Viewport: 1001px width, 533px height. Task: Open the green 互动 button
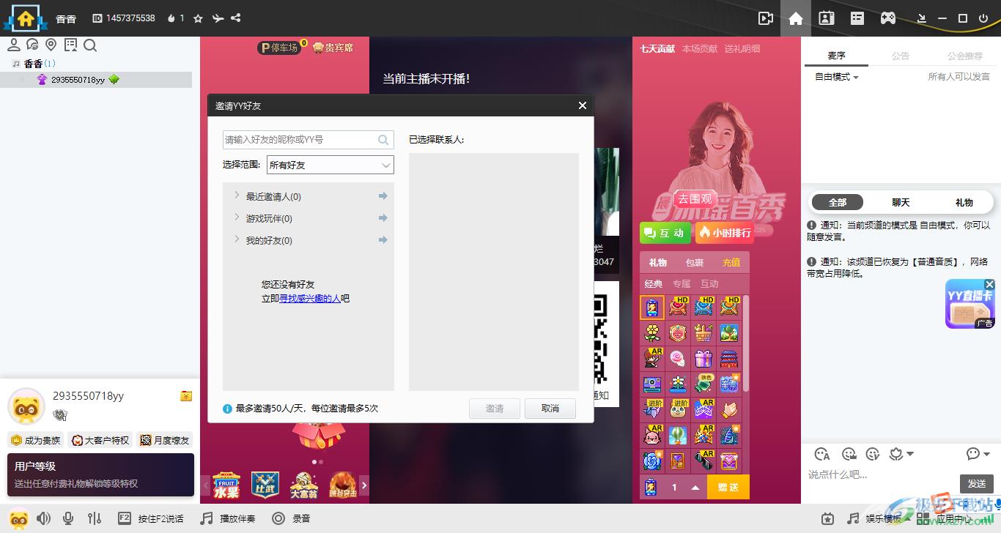coord(665,233)
